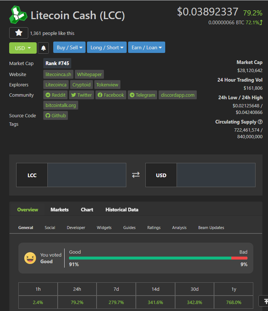Expand the Earn / Loan dropdown
The height and width of the screenshot is (311, 268).
click(146, 47)
